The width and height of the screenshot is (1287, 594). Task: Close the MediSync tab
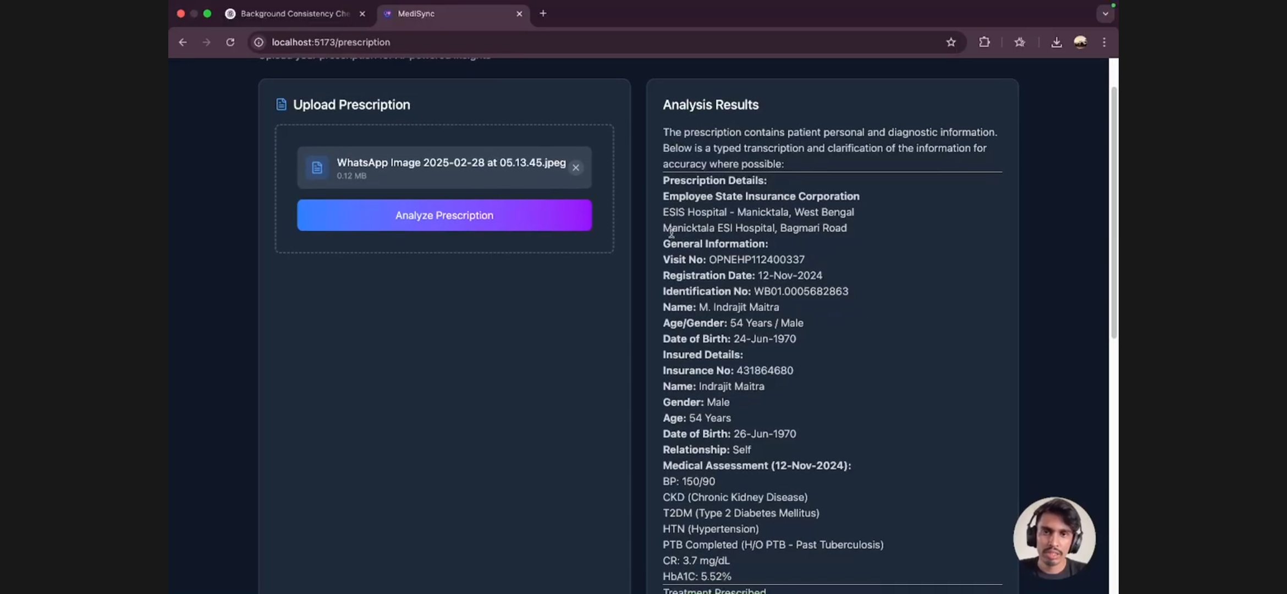[x=519, y=14]
